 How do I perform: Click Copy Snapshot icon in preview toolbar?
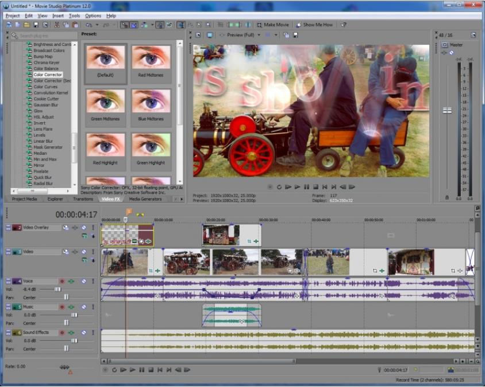point(286,35)
